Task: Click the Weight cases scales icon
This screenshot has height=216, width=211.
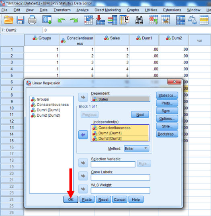Action: [x=192, y=20]
